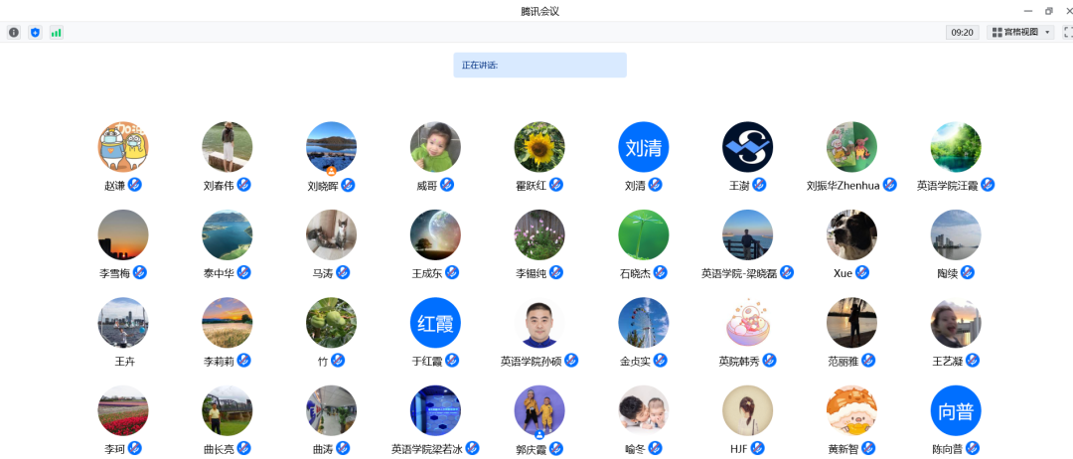The height and width of the screenshot is (459, 1073).
Task: Check the green network signal icon
Action: click(57, 32)
